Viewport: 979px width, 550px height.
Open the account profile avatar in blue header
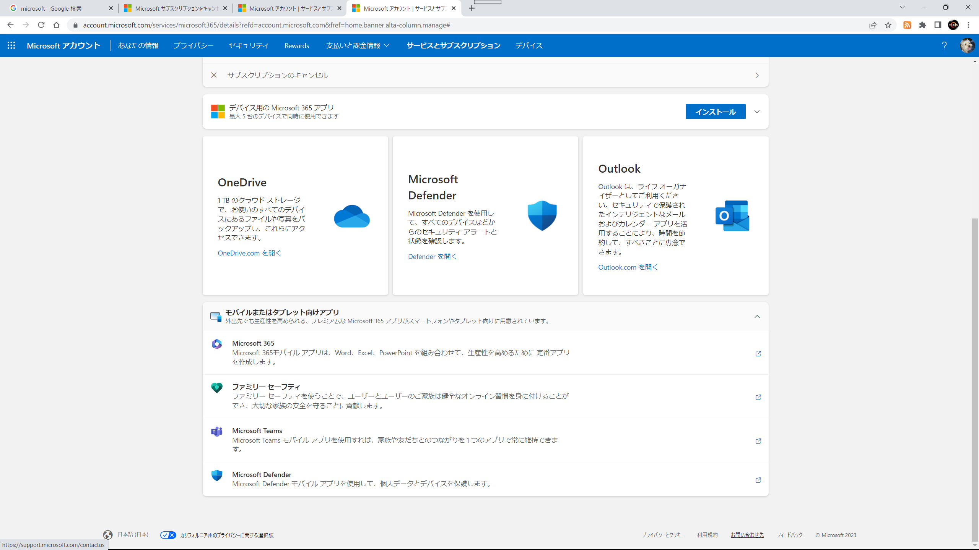coord(967,45)
